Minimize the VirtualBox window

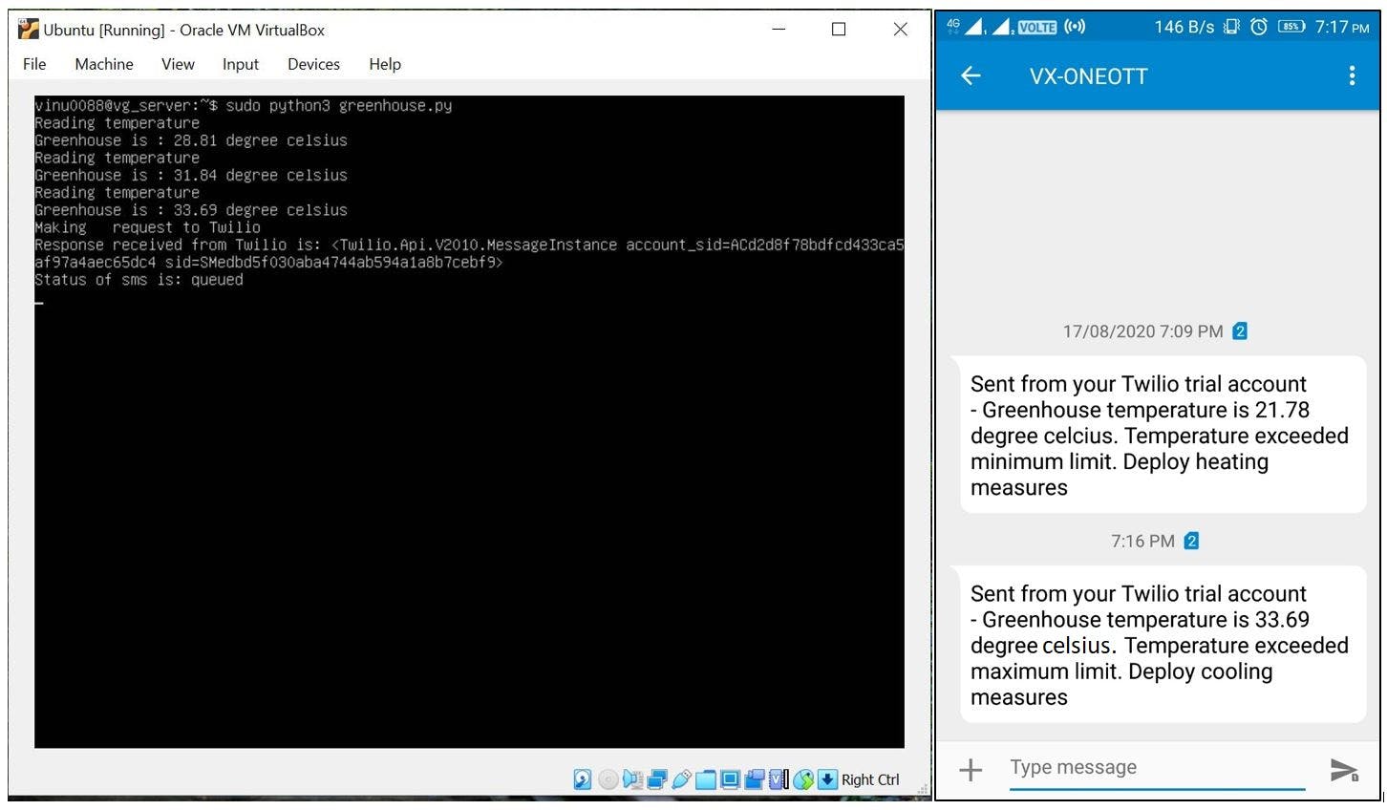point(779,30)
